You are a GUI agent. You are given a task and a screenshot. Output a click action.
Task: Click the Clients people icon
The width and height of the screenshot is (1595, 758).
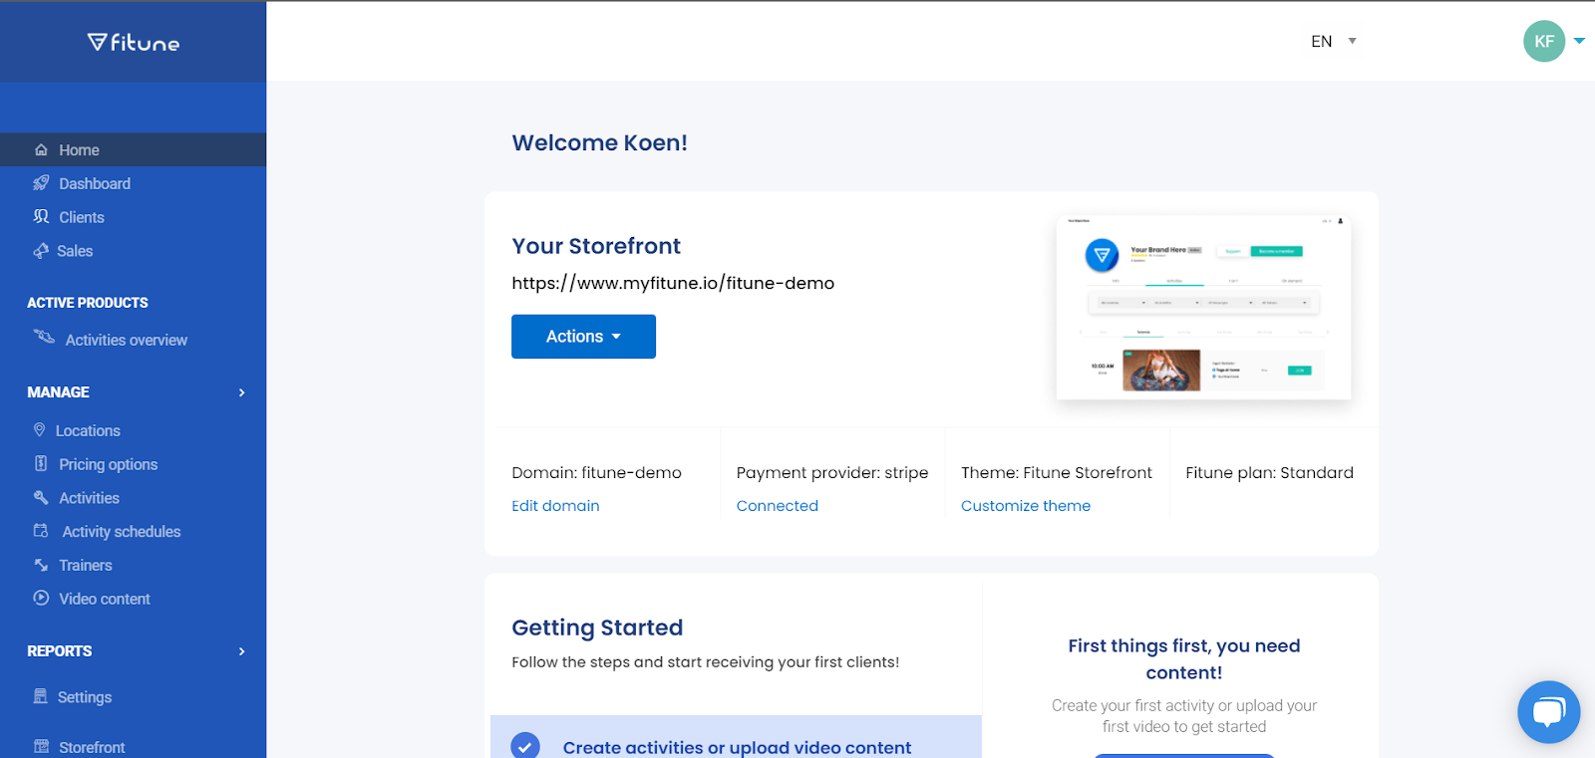point(41,217)
